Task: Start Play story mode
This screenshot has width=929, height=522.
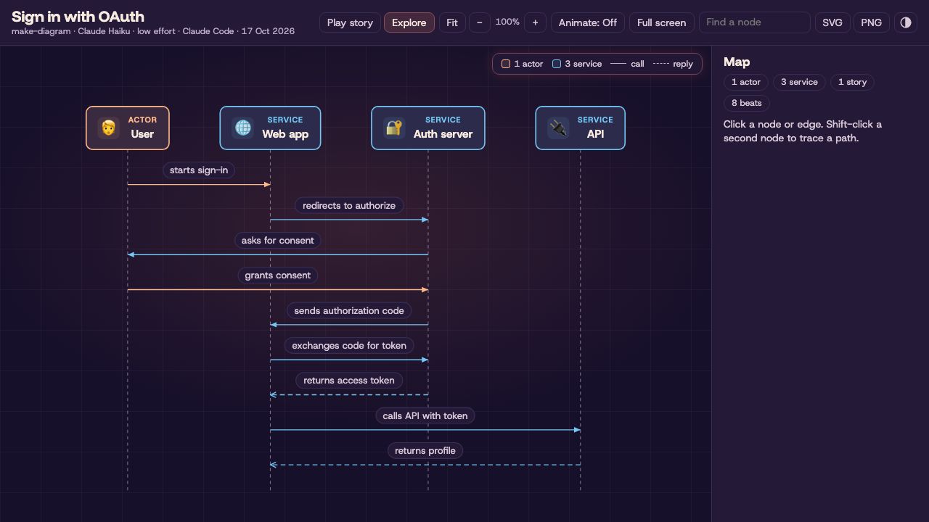Action: coord(350,22)
